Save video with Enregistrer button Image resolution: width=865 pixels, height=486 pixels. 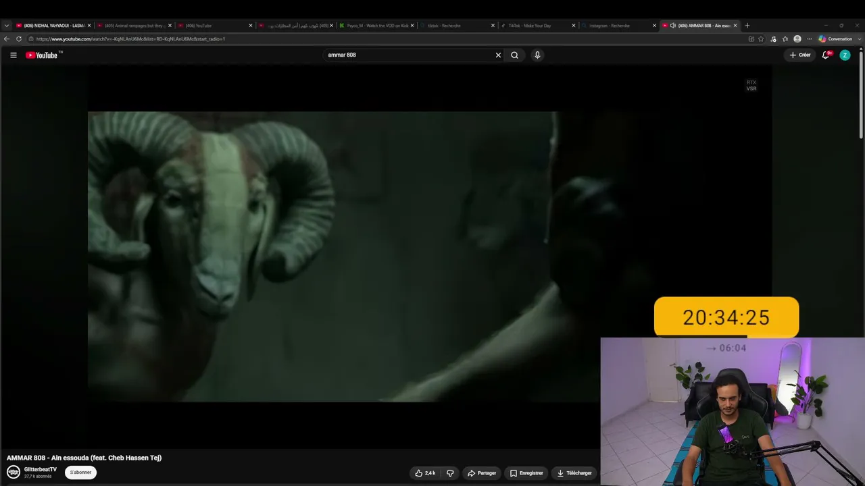tap(526, 473)
